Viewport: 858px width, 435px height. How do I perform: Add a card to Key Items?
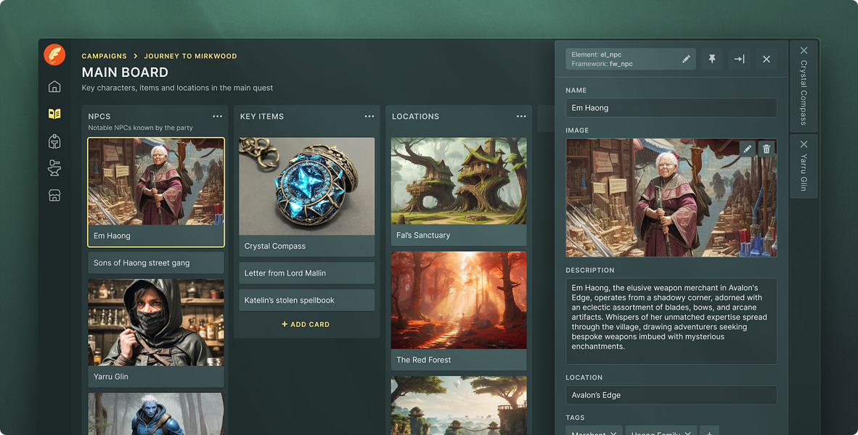[306, 324]
